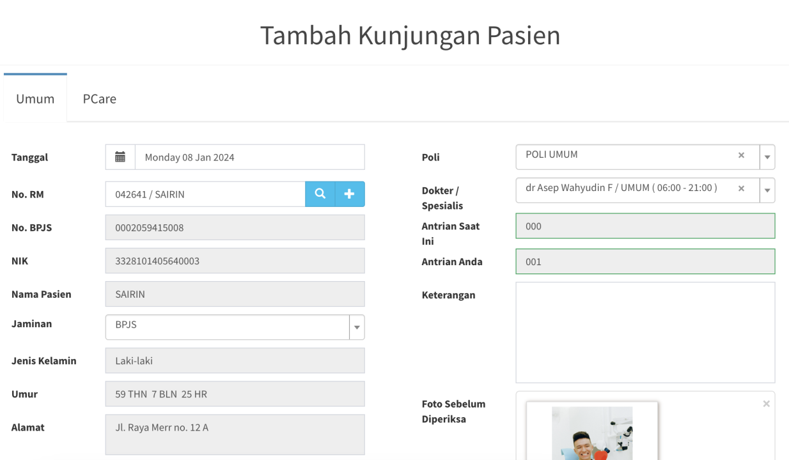Click the Alamat address field
This screenshot has height=460, width=789.
(x=235, y=434)
